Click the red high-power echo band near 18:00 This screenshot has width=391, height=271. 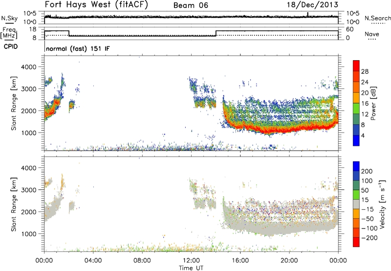coord(268,131)
